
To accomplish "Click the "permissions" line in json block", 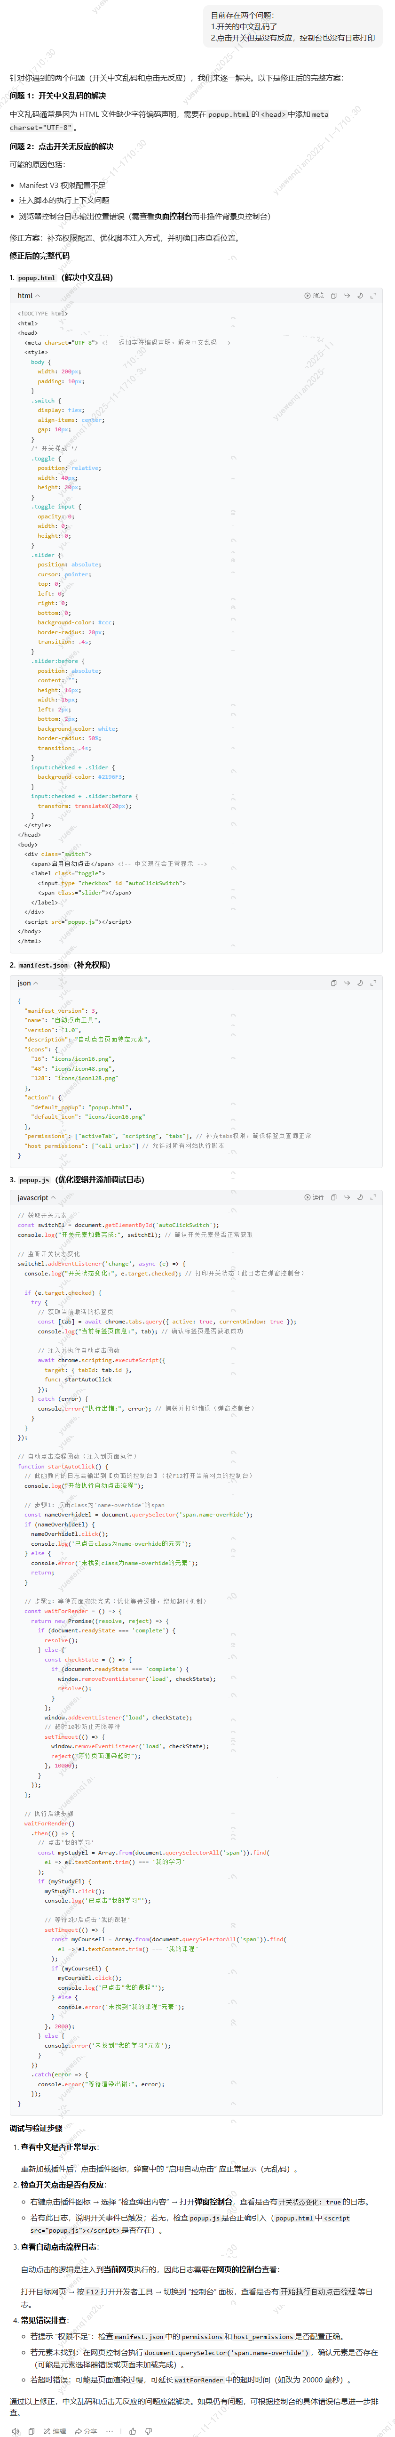I will pyautogui.click(x=167, y=1136).
